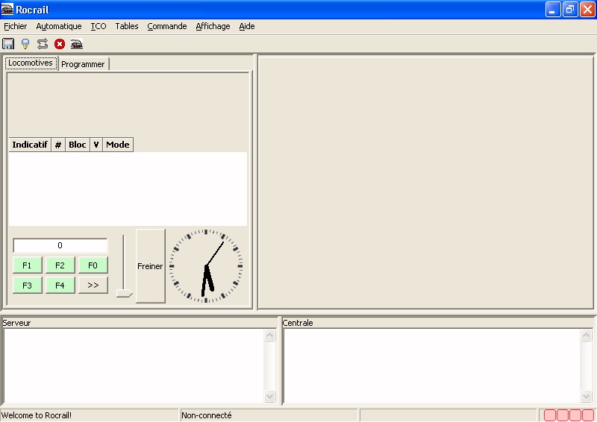Open the Commande menu

tap(167, 26)
